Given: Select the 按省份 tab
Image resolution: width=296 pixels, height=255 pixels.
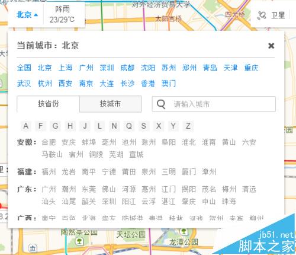Looking at the screenshot, I should click(x=48, y=104).
